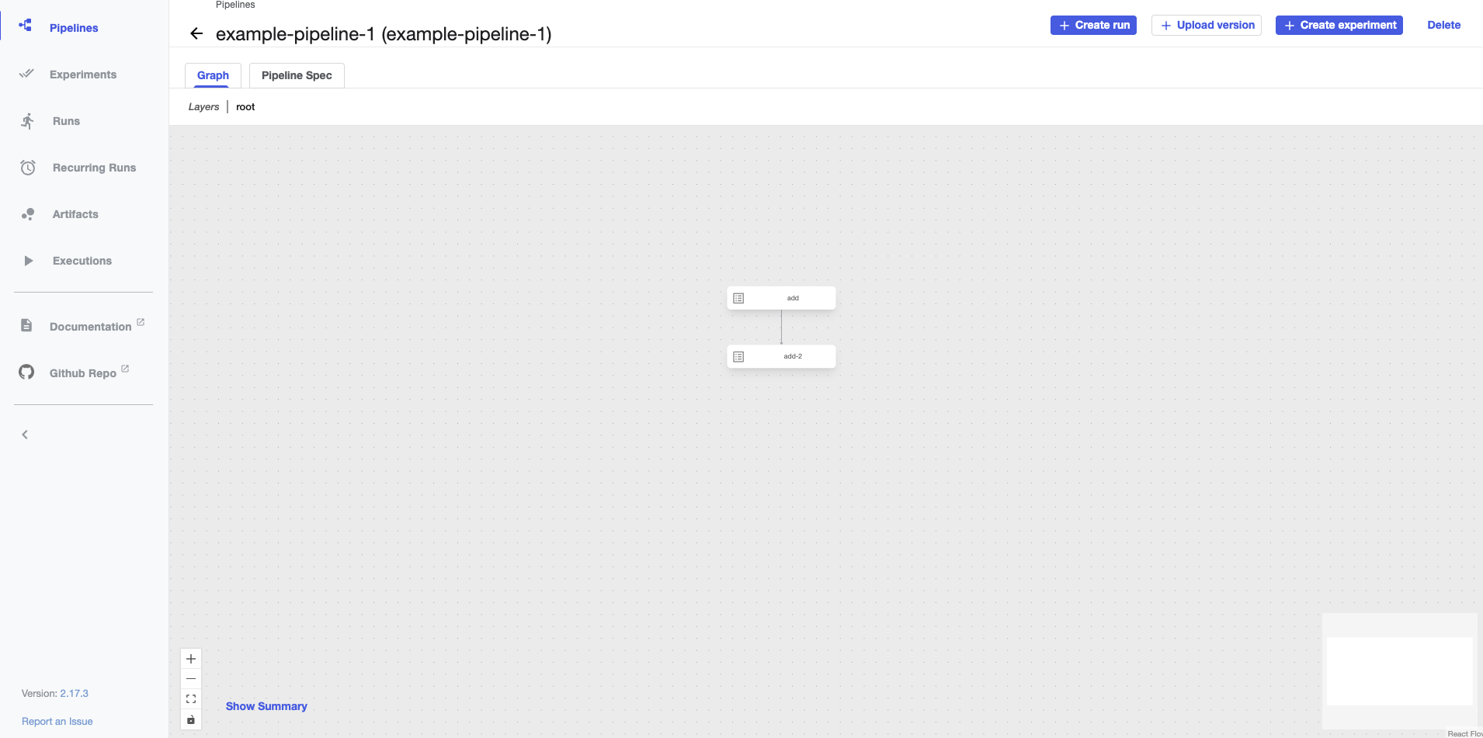Click the Runs running-person icon
The image size is (1483, 738).
(28, 121)
